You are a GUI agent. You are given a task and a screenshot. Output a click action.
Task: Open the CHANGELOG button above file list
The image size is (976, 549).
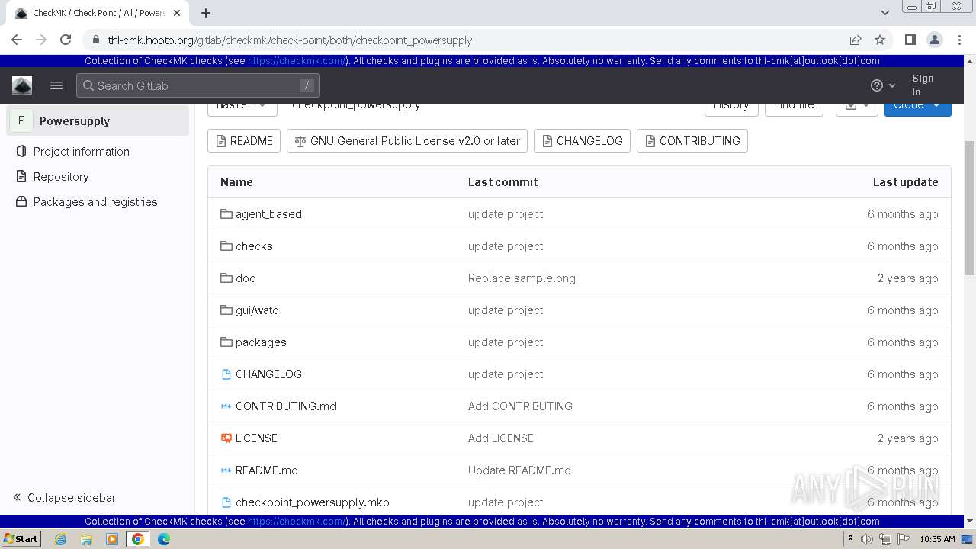[x=582, y=140]
